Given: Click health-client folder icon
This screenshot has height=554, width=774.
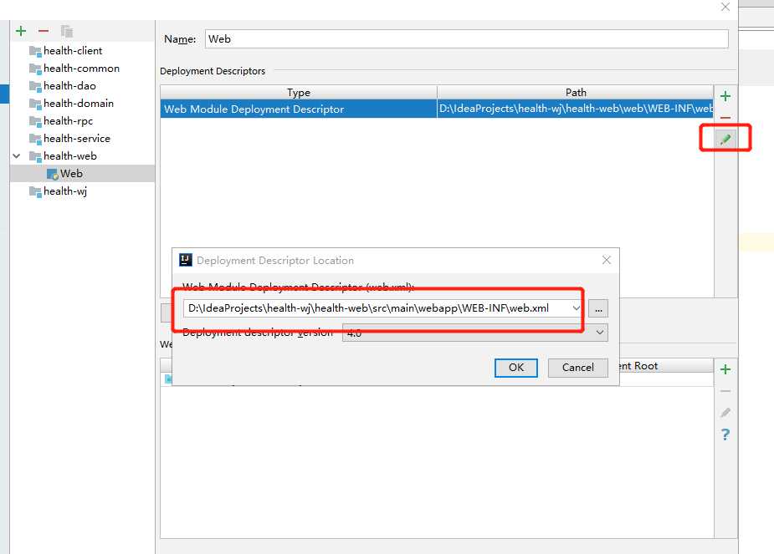Looking at the screenshot, I should [35, 51].
